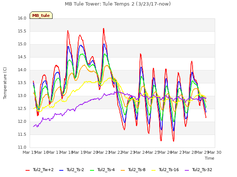The height and width of the screenshot is (177, 237).
Task: Click the 12.0 y-axis tick label
Action: pyautogui.click(x=22, y=121)
